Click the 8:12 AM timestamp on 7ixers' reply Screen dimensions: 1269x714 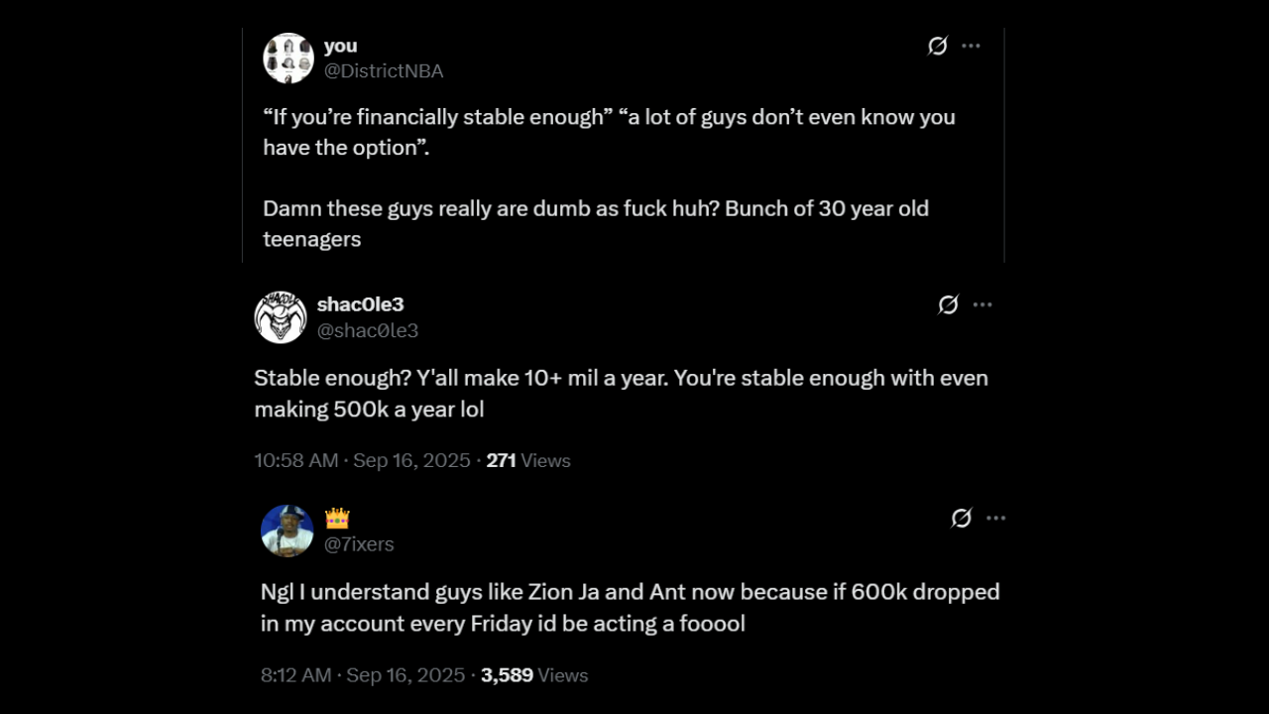tap(295, 675)
